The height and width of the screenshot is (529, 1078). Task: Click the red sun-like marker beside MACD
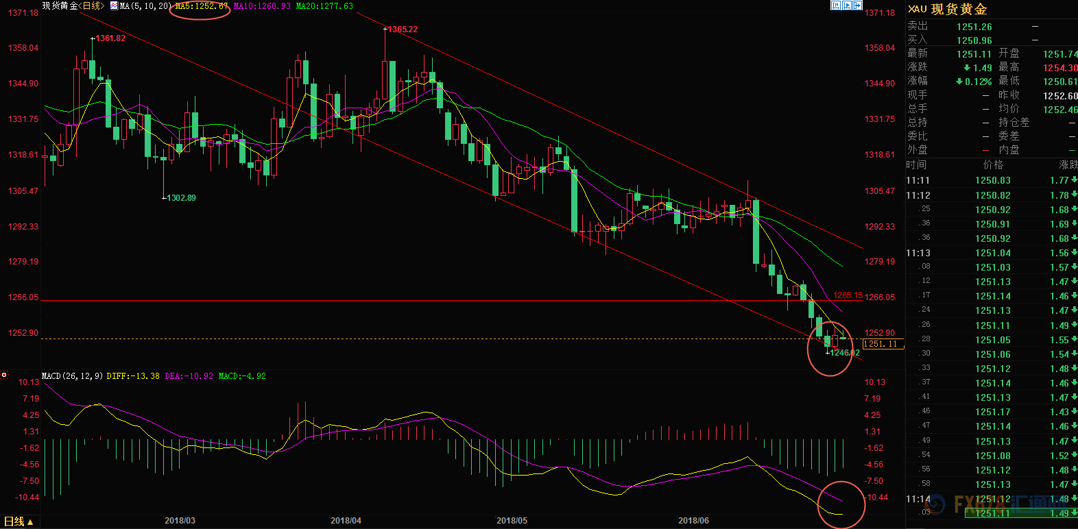click(x=4, y=376)
